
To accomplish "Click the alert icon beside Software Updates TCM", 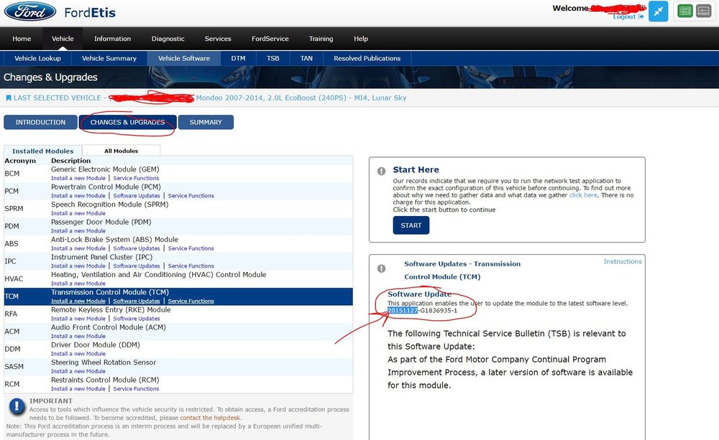I will [381, 268].
